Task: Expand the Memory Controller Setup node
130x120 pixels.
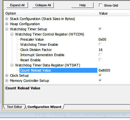Action: click(x=7, y=81)
